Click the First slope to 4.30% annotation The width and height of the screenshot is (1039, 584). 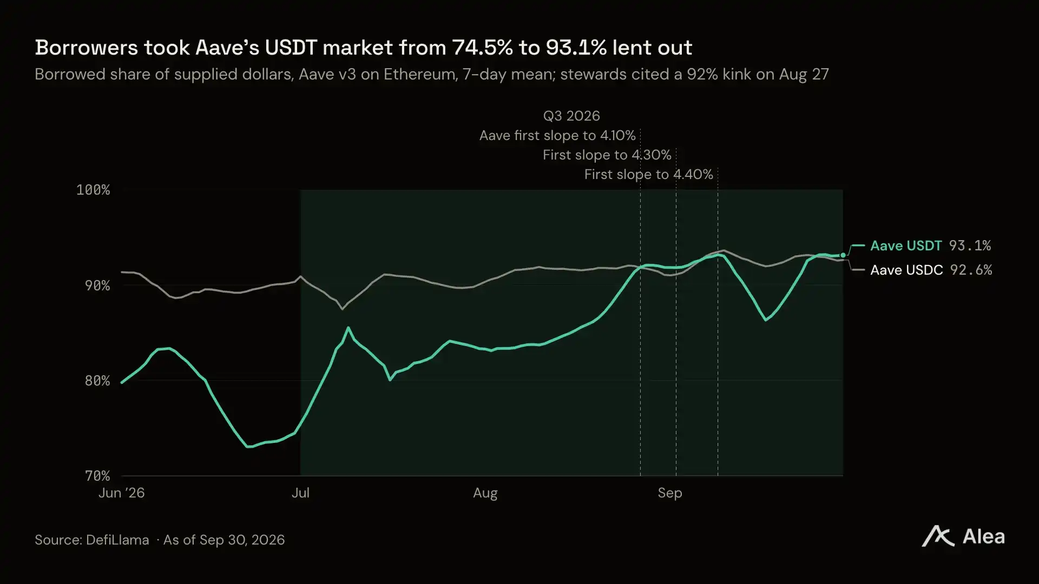607,155
